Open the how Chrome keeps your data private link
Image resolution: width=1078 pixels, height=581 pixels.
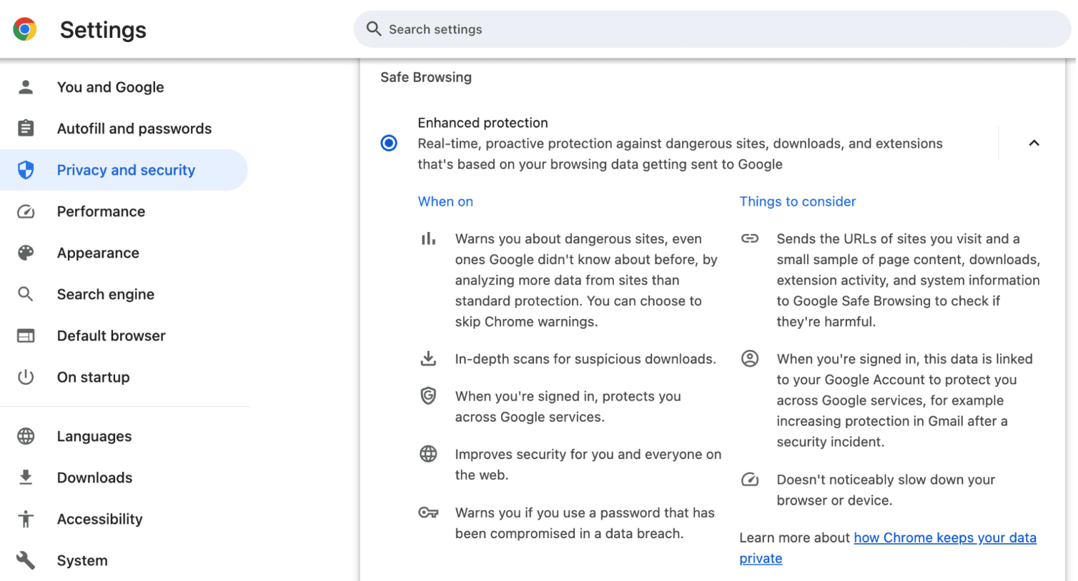coord(945,537)
